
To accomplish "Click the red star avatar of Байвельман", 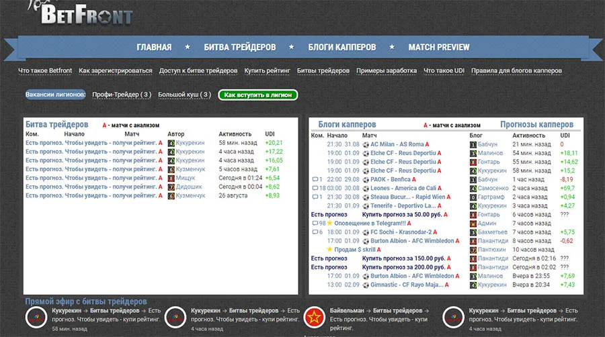I will (314, 318).
